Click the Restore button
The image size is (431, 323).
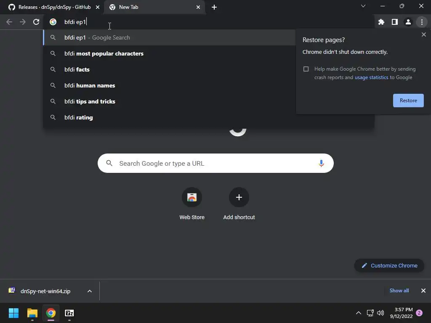coord(408,101)
